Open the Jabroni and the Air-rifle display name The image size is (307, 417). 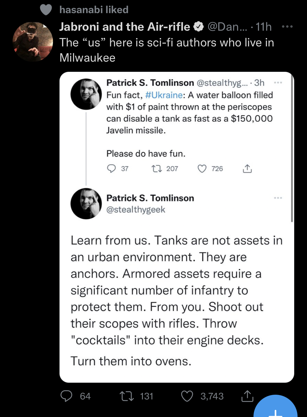tap(125, 26)
